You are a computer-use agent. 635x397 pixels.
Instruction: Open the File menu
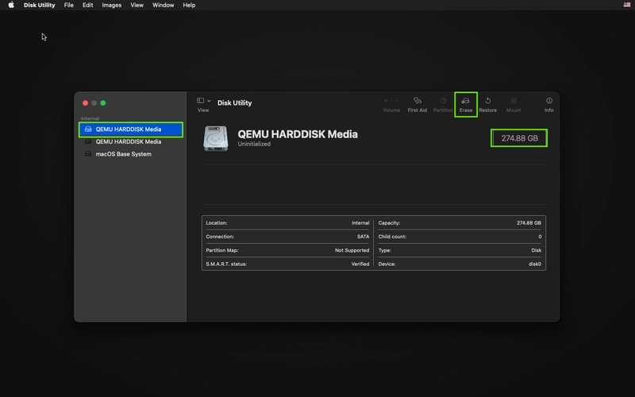69,5
